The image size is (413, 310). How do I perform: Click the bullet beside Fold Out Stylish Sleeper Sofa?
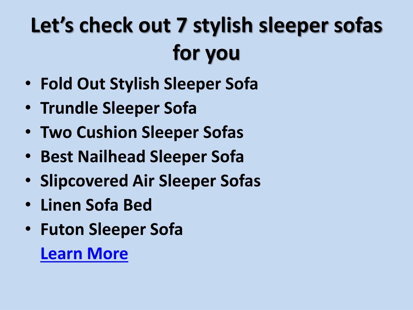click(28, 84)
